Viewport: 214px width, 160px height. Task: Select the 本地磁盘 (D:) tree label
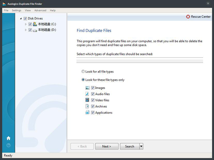pyautogui.click(x=47, y=30)
